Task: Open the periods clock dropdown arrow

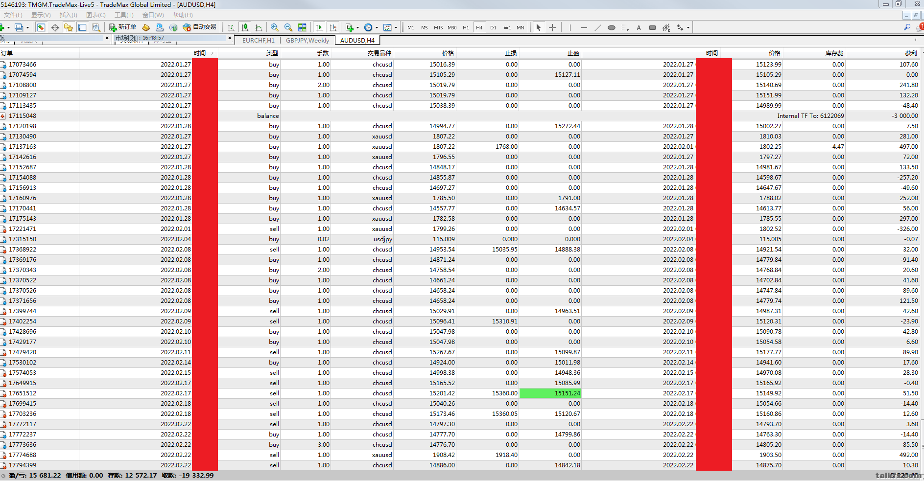Action: 377,27
